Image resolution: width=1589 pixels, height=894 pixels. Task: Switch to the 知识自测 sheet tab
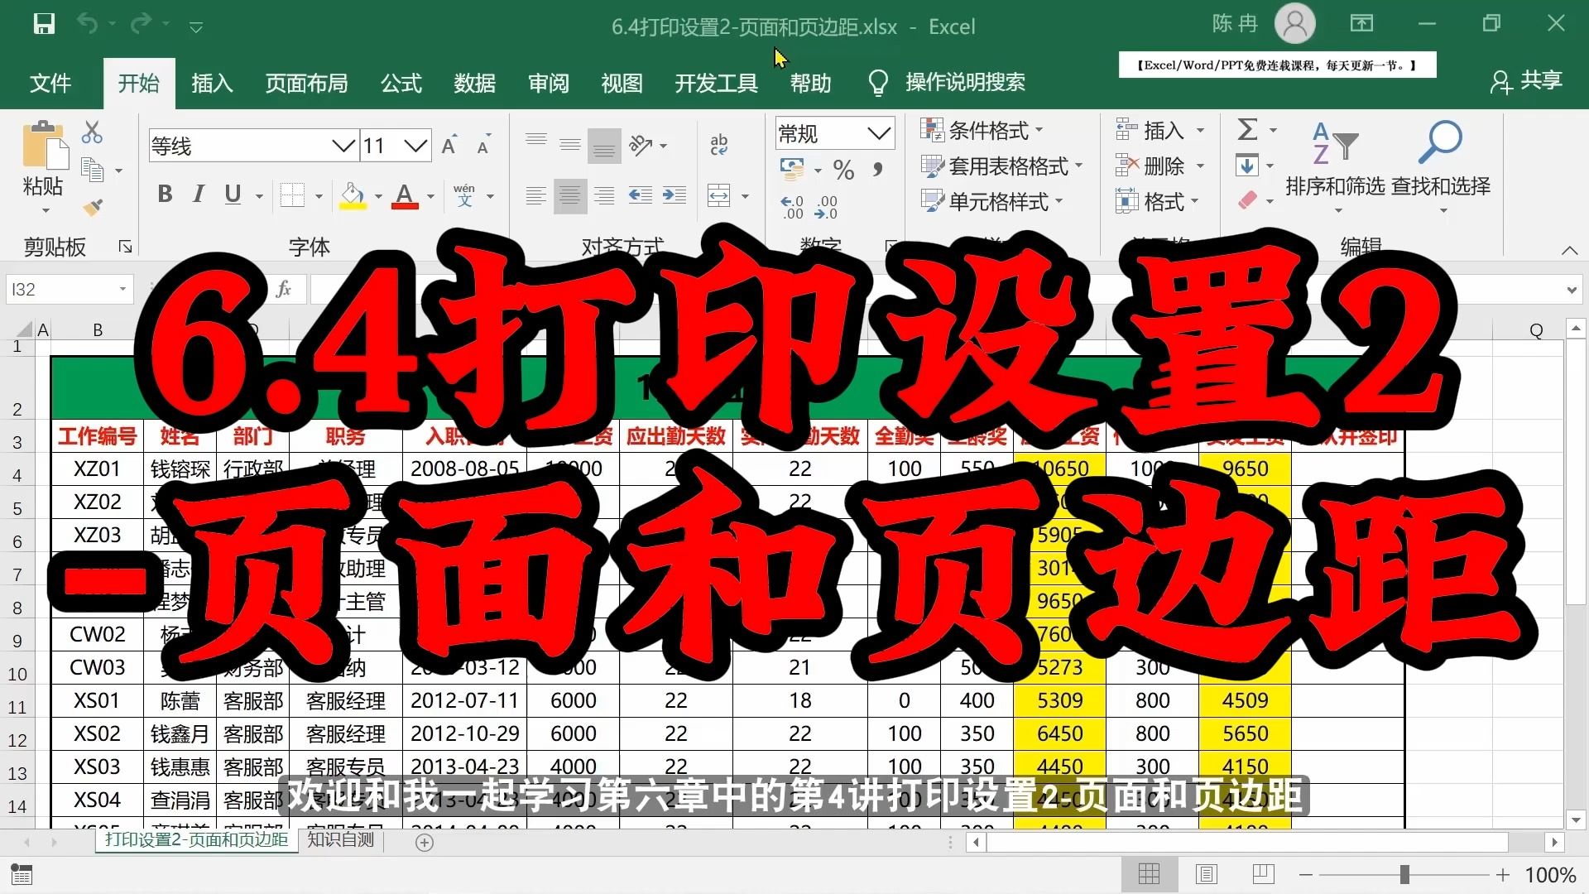(x=340, y=840)
